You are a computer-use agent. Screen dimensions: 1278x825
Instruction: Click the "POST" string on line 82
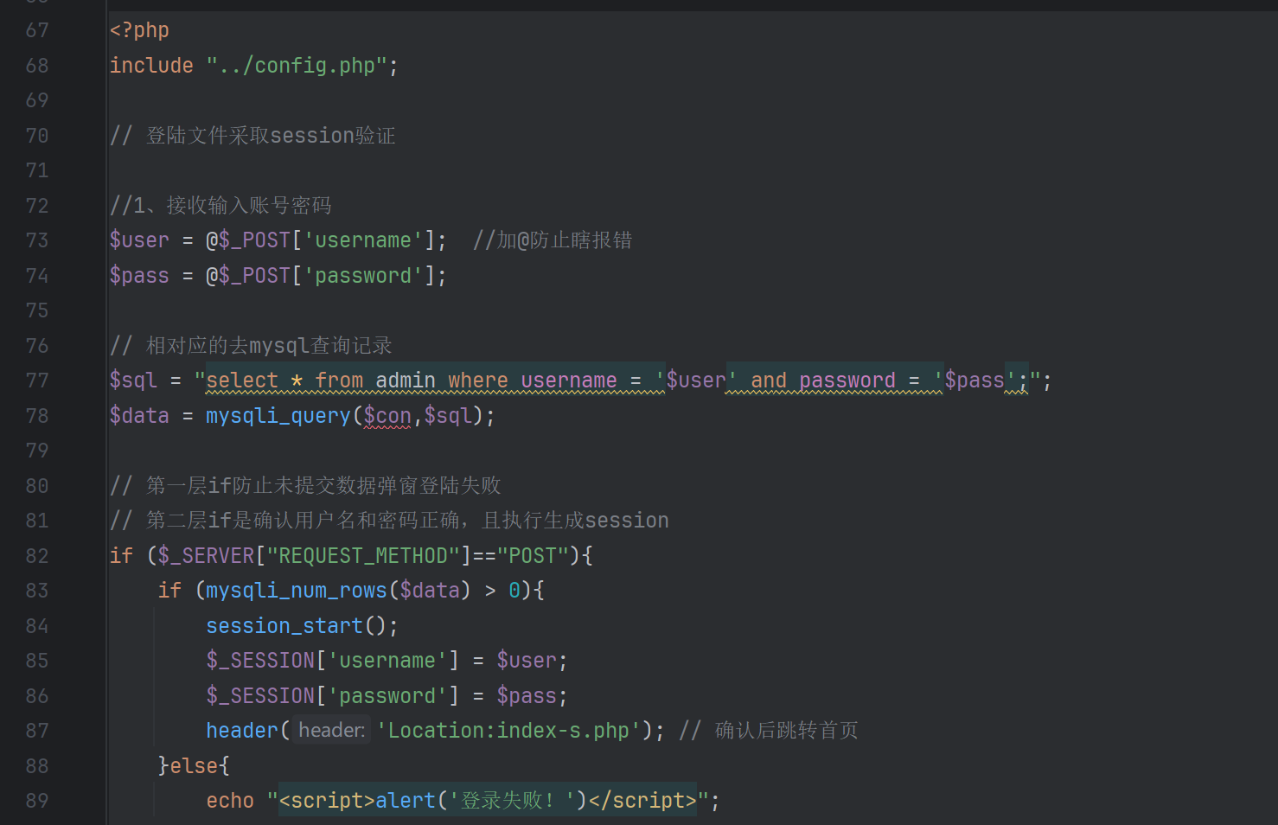(533, 556)
